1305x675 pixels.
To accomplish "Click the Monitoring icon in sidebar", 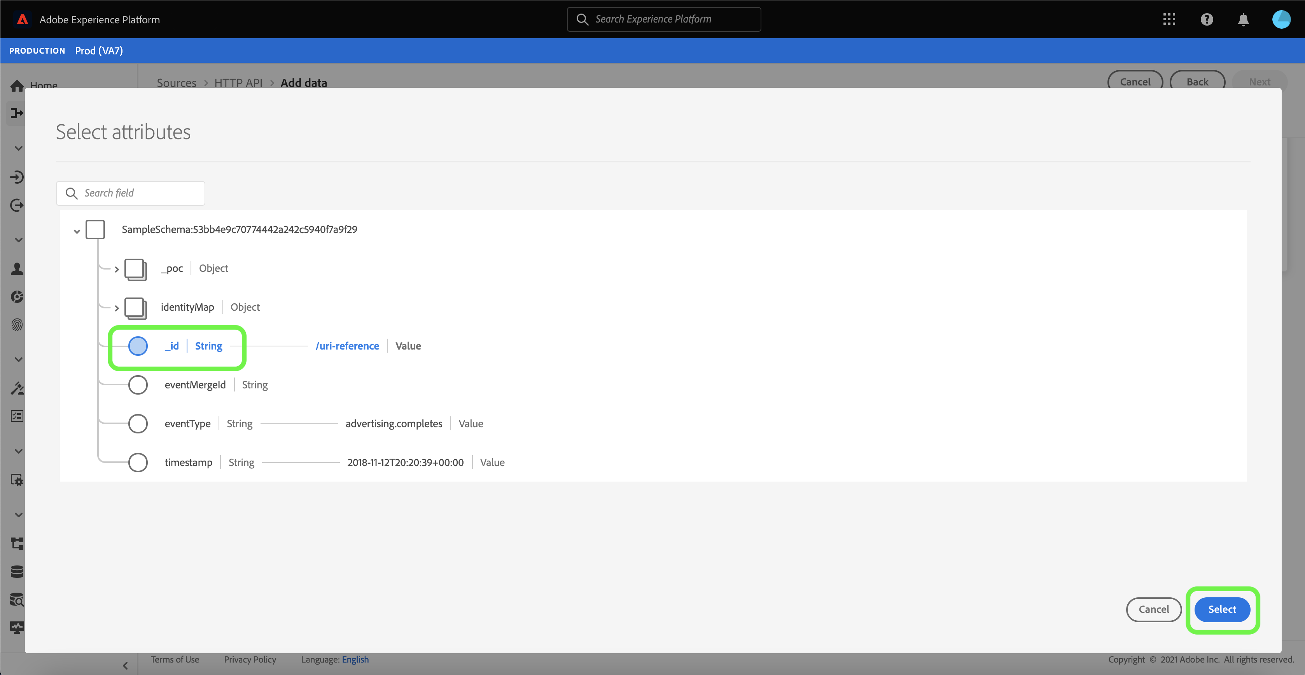I will (x=17, y=628).
